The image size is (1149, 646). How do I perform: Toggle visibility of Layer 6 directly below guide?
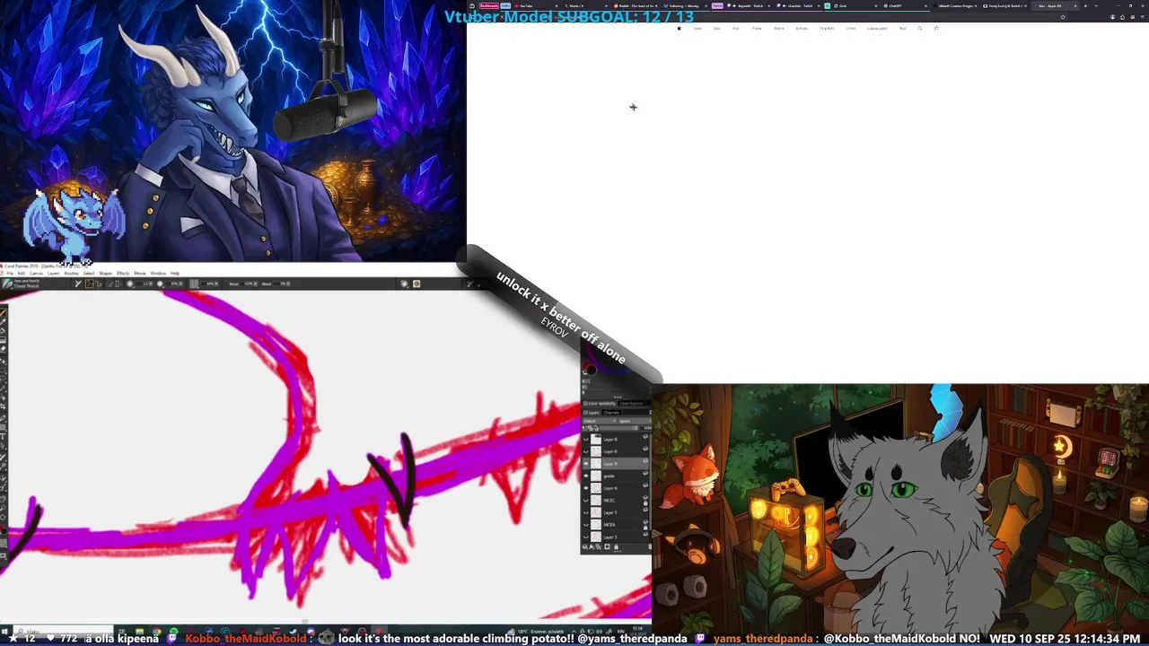pyautogui.click(x=585, y=488)
